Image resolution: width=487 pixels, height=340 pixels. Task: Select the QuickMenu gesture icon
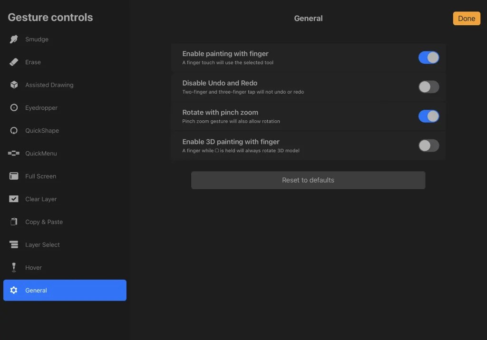click(14, 153)
